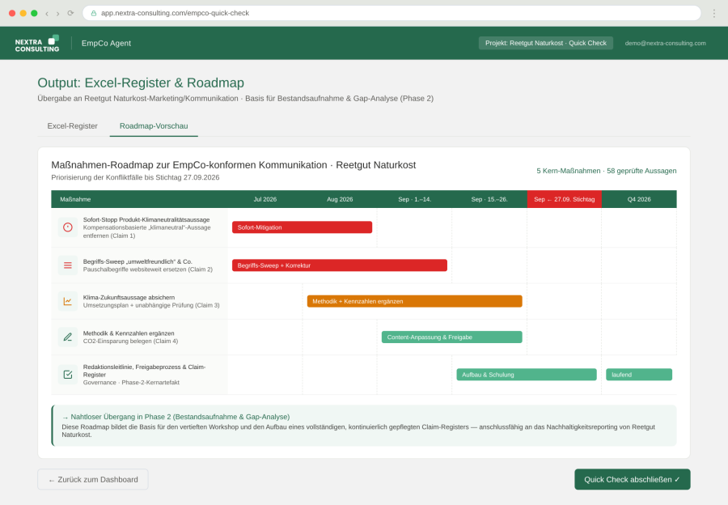Click 5 Kern-Maßnahmen · 58 geprüfte Aussagen

point(607,171)
